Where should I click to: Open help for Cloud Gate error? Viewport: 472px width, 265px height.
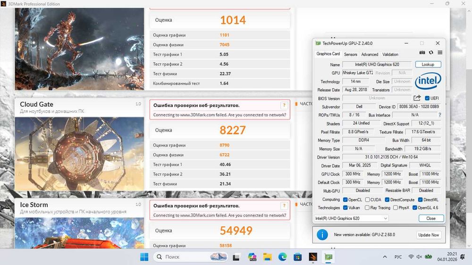(284, 105)
